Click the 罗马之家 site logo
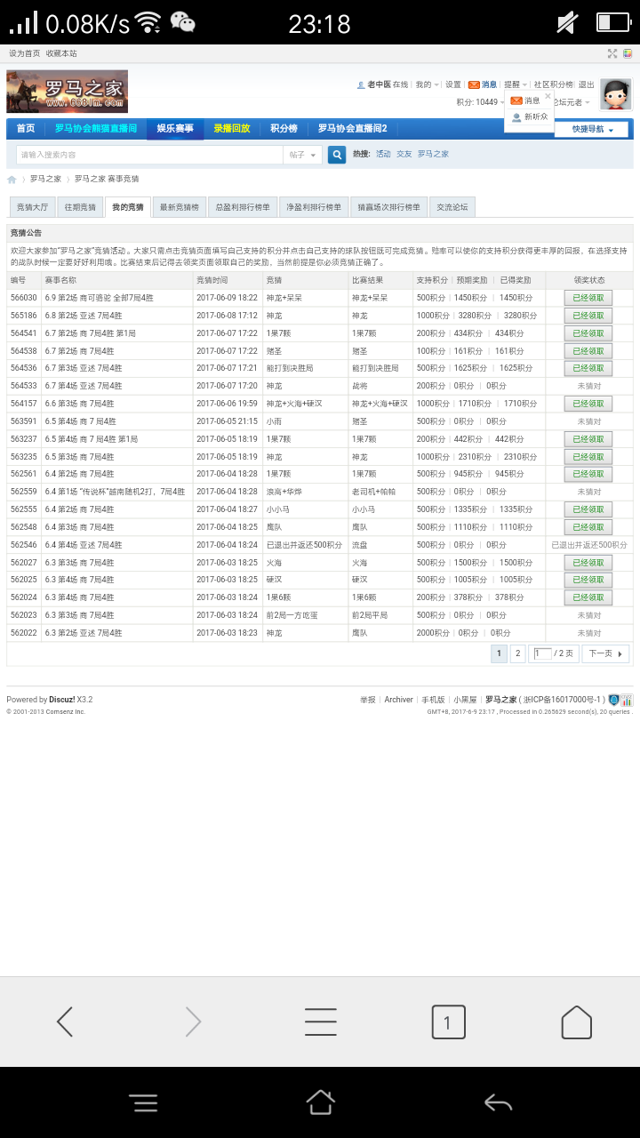This screenshot has width=640, height=1138. (67, 92)
